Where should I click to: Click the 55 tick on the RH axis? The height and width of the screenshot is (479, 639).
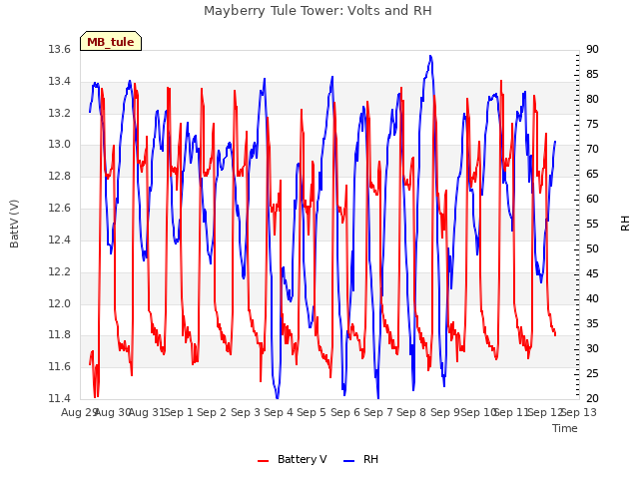[592, 224]
